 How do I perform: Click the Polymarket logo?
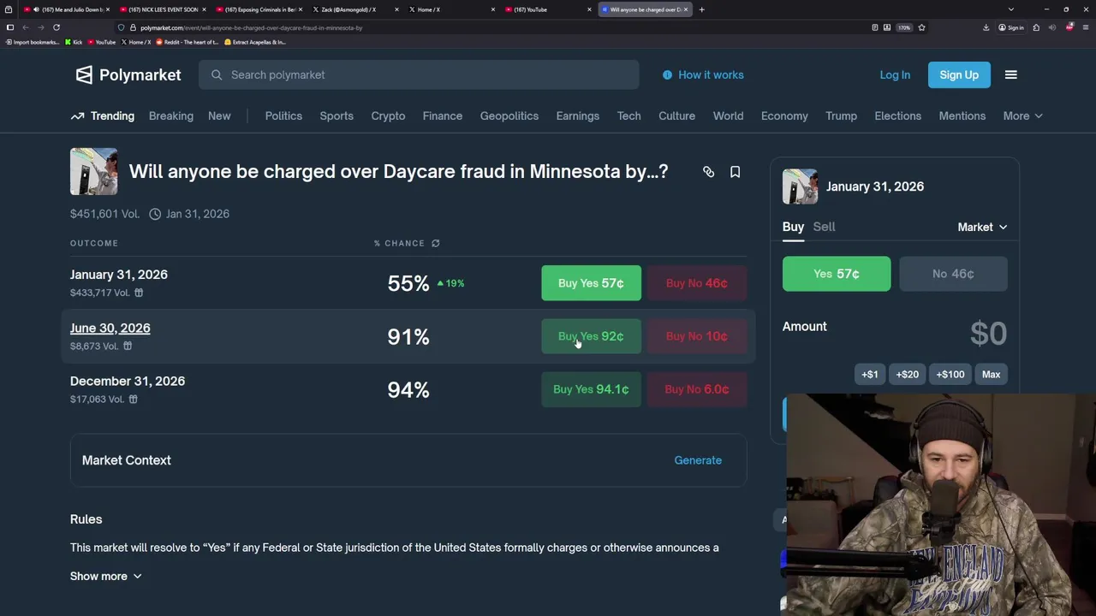(x=128, y=74)
